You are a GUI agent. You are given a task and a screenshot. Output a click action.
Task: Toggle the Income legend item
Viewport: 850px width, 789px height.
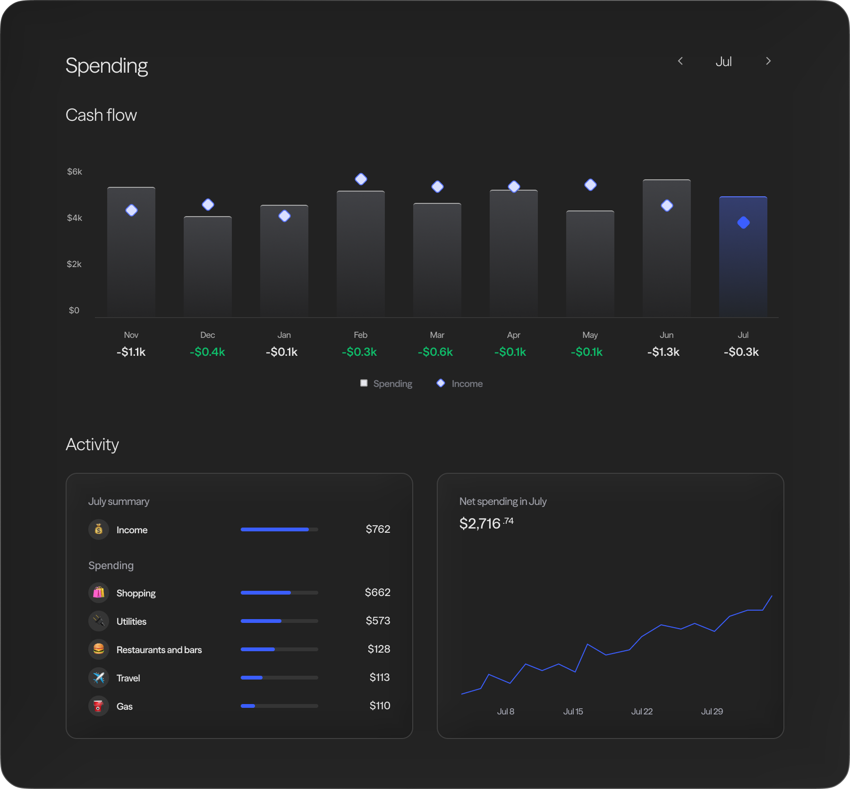coord(460,384)
